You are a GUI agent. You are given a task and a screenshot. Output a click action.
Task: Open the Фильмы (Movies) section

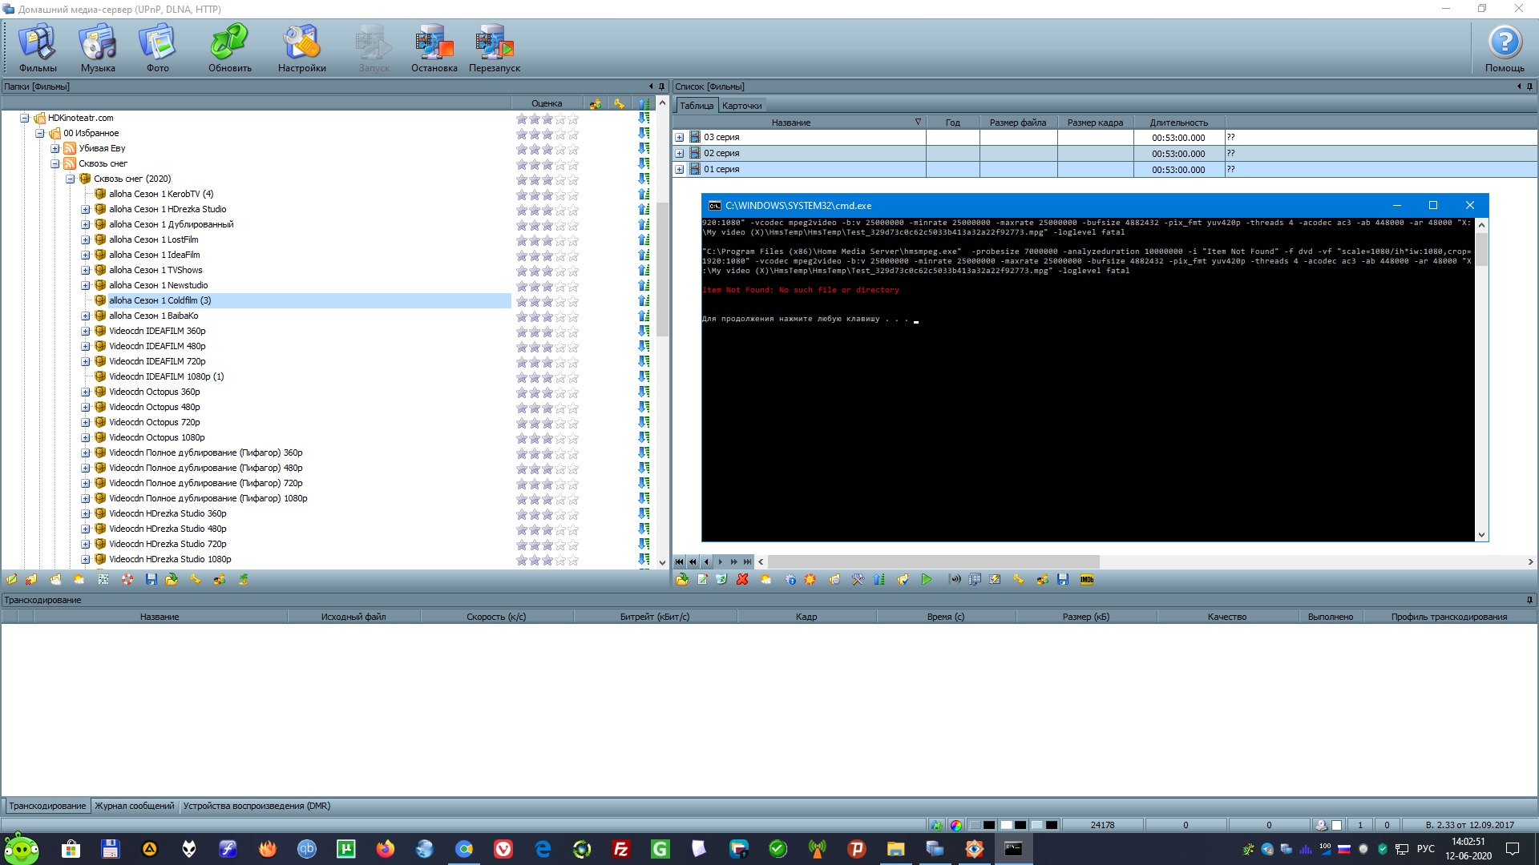pos(37,47)
